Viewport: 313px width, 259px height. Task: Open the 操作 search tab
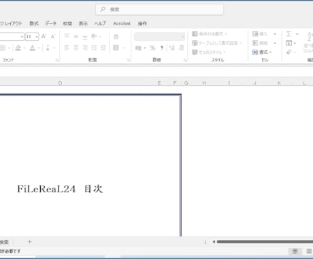click(142, 23)
